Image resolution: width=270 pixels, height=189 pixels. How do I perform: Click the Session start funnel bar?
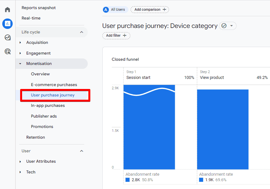coord(149,127)
